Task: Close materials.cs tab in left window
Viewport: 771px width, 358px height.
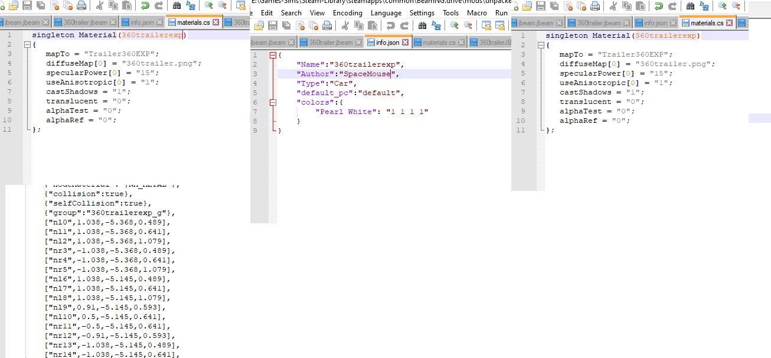Action: [x=215, y=22]
